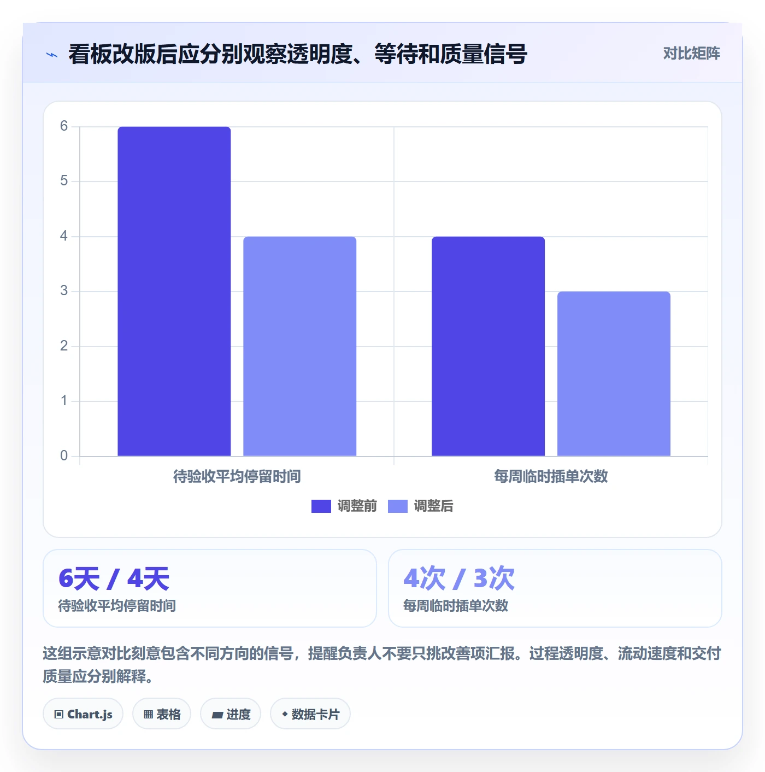The height and width of the screenshot is (772, 765).
Task: Click the 调整前 bar for 待验收平均停留时间
Action: pos(174,291)
